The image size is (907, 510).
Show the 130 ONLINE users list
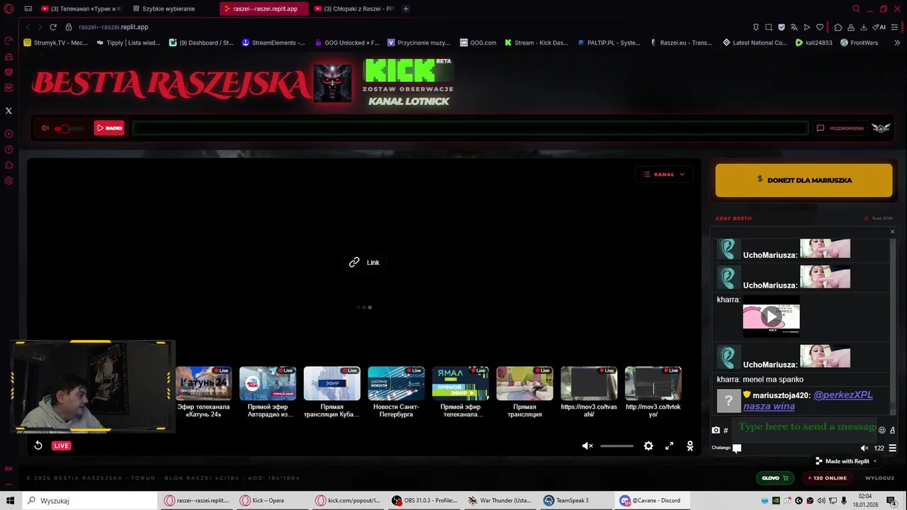[x=828, y=478]
